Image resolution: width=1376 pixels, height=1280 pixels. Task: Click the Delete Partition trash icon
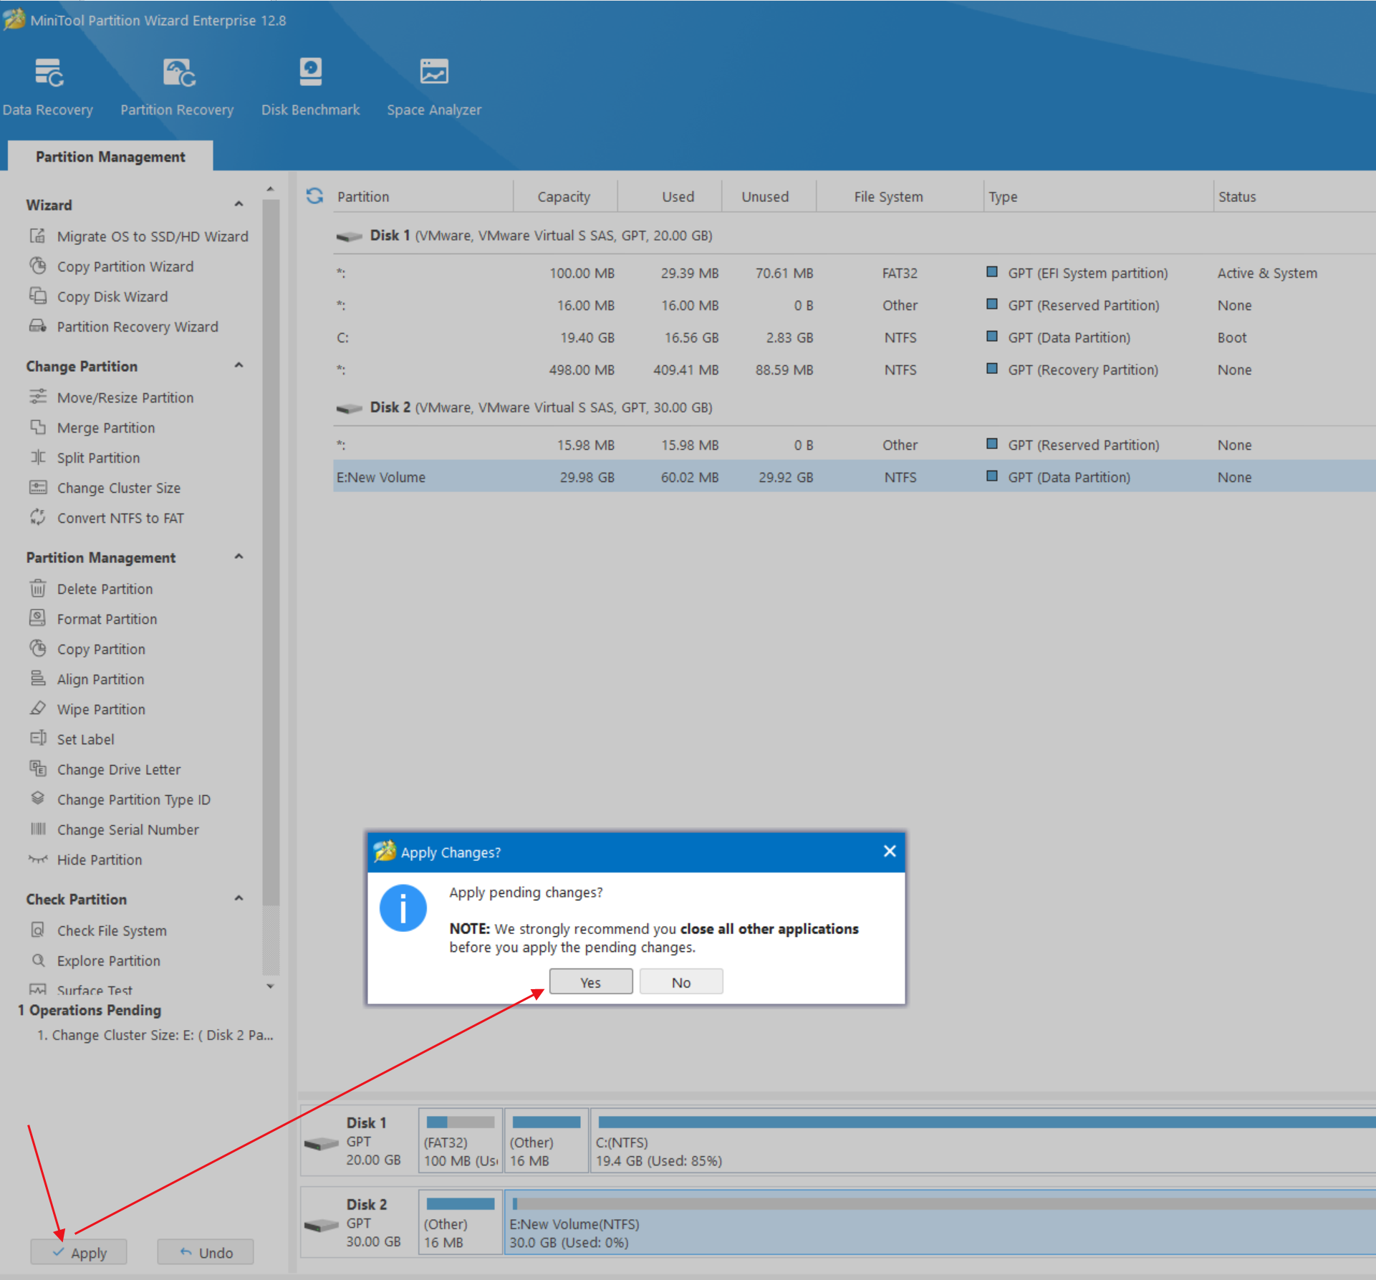point(37,588)
